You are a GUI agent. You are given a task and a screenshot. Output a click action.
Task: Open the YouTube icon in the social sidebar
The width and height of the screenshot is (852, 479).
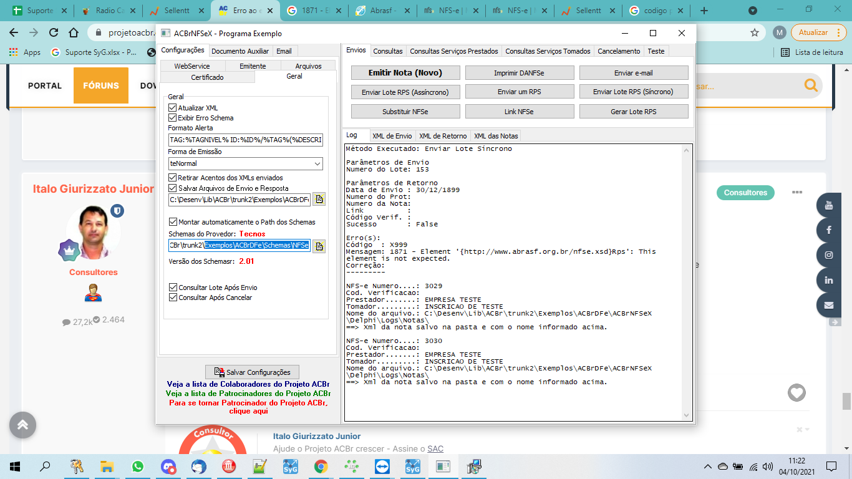click(829, 205)
